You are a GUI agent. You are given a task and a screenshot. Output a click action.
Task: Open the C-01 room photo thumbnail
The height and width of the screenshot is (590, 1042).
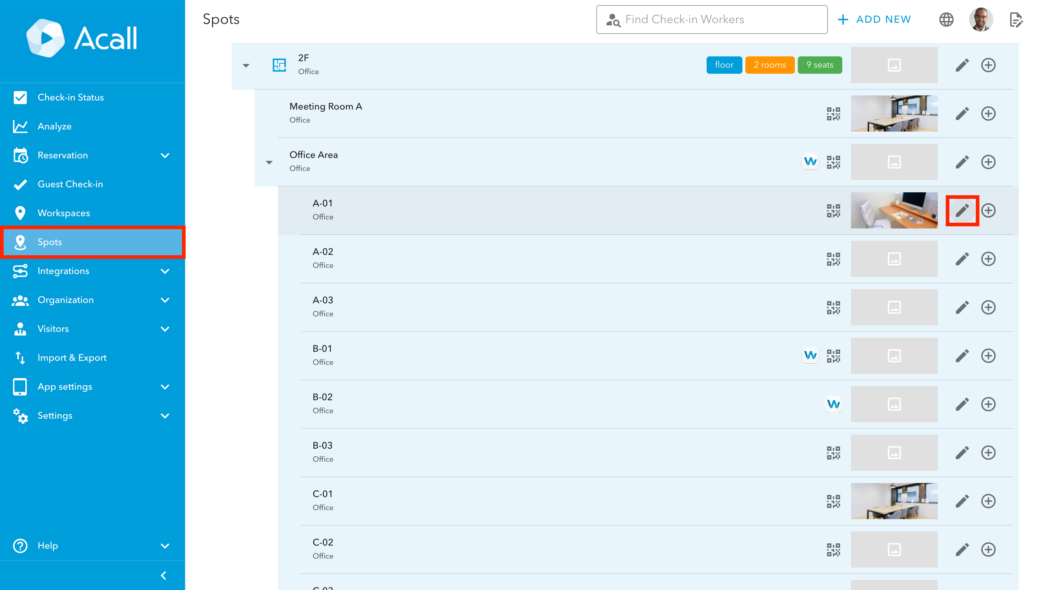tap(894, 501)
